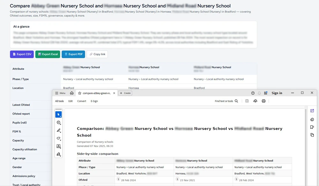Screen dimensions: 319x186
Task: Save the document with the disk icon
Action: coord(247,101)
